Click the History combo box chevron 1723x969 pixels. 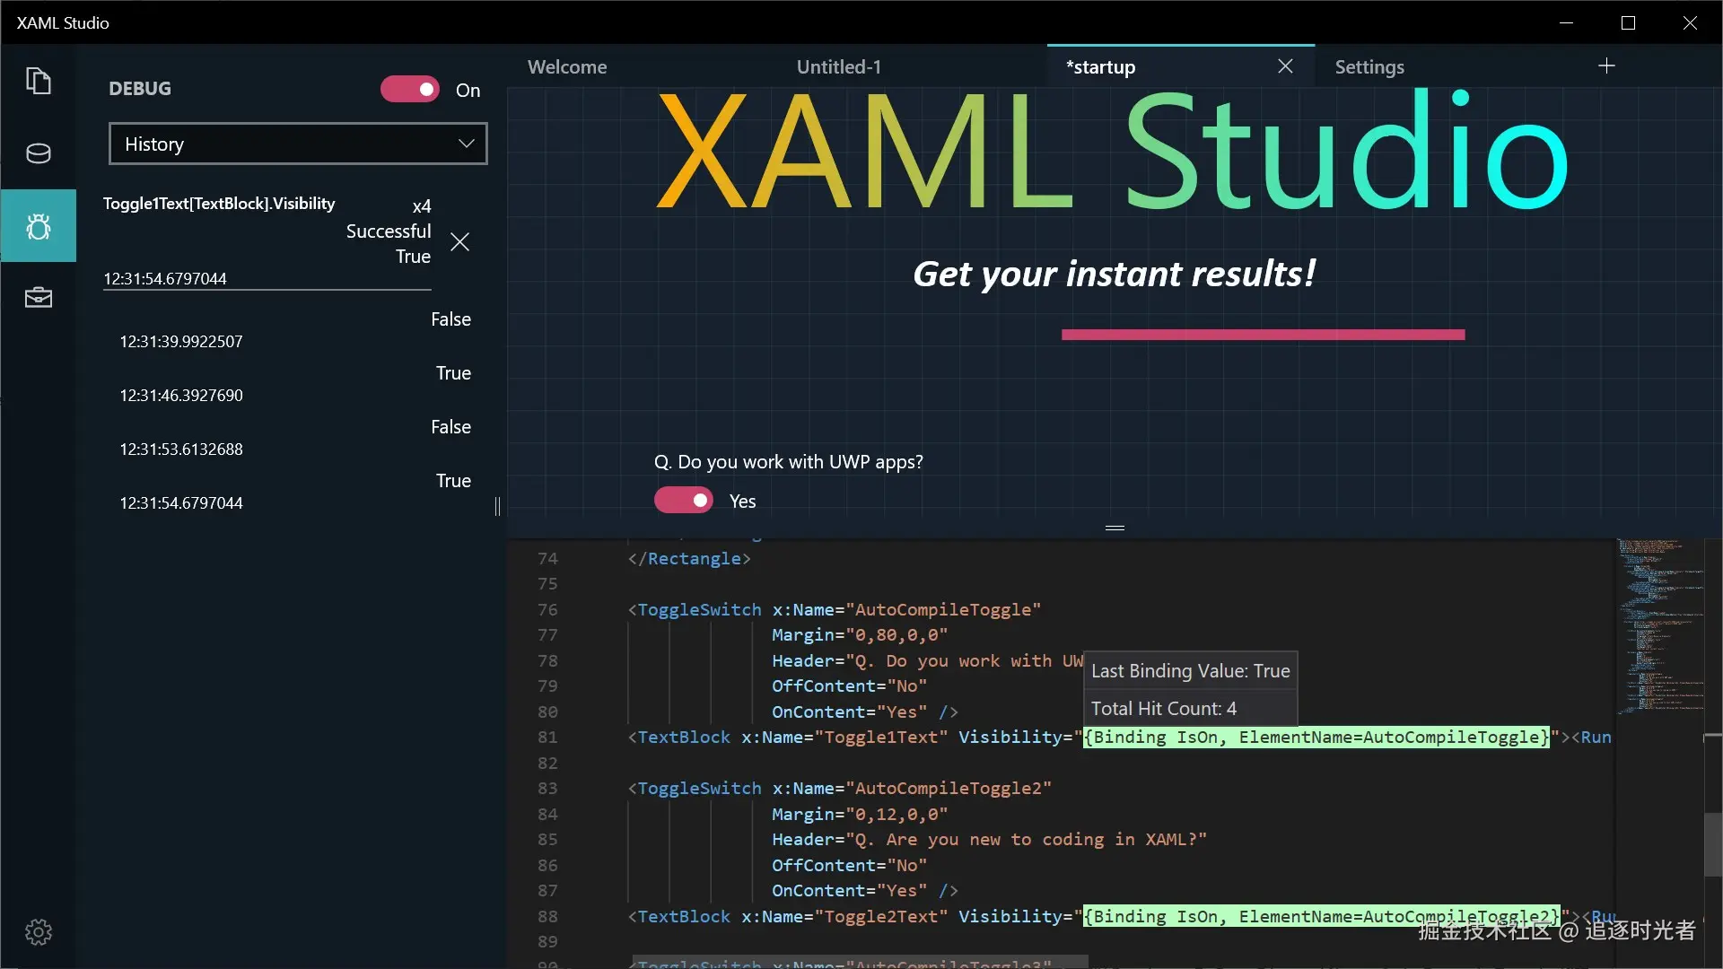[466, 144]
